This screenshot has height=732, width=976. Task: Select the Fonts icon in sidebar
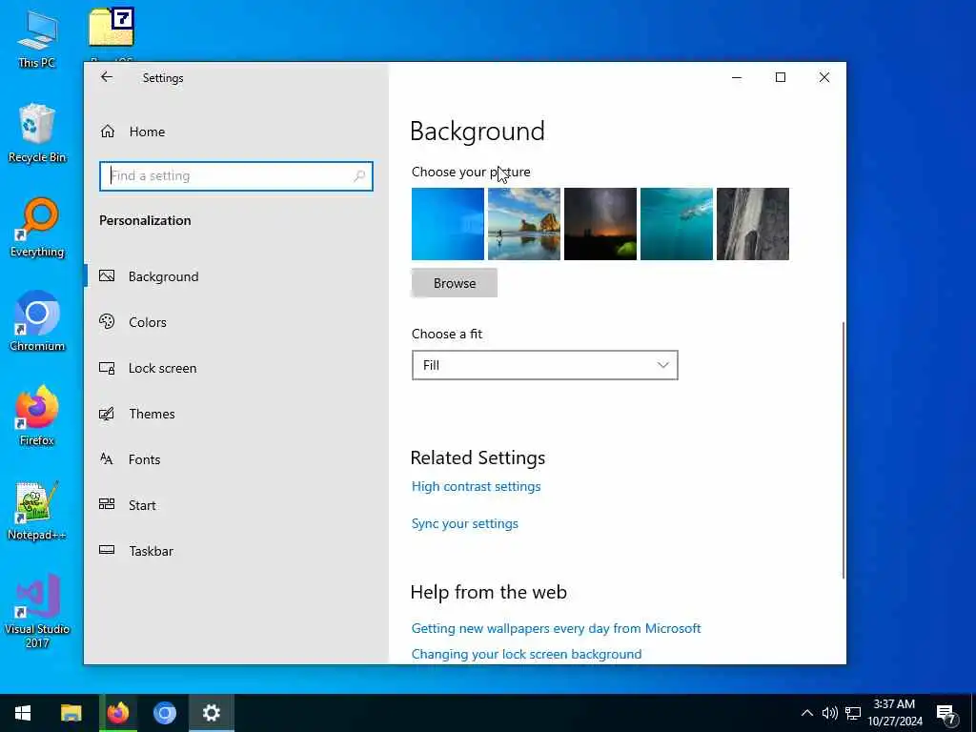coord(107,458)
